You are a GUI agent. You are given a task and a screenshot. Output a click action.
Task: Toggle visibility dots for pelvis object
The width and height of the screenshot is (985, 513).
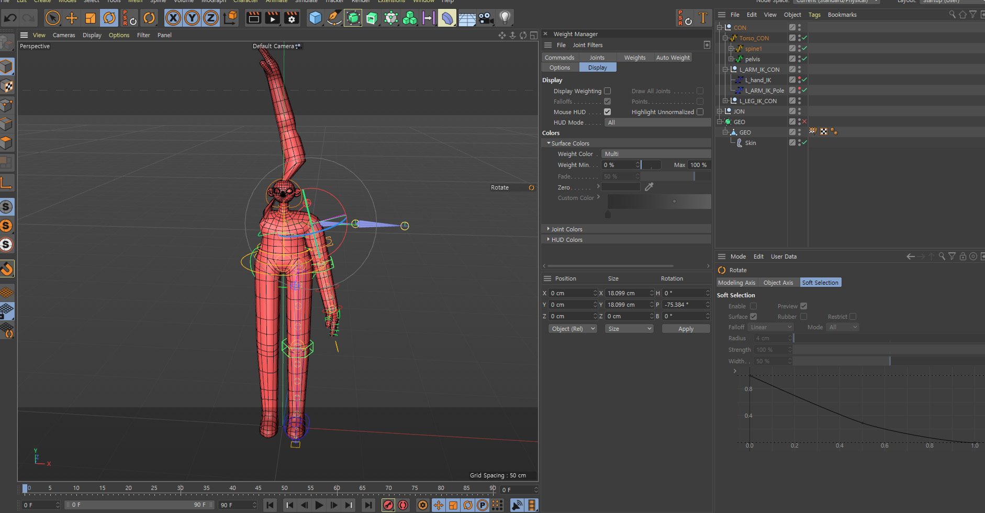coord(799,59)
